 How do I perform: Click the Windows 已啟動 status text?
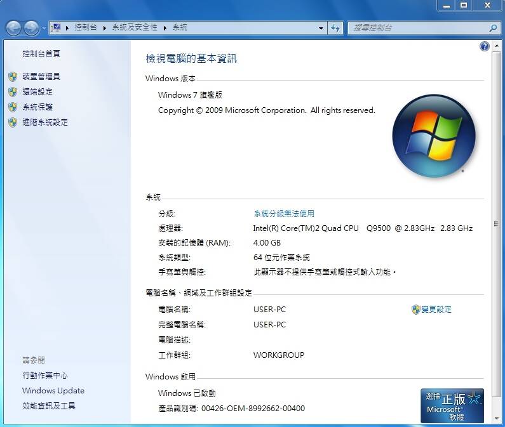(187, 393)
